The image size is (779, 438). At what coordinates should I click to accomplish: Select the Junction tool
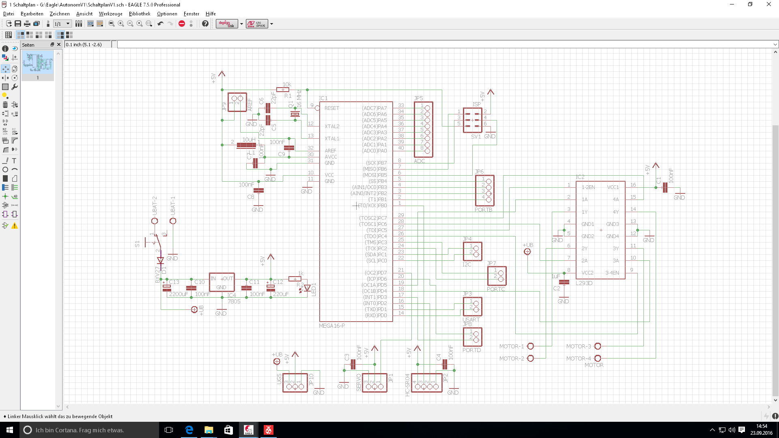(x=5, y=196)
